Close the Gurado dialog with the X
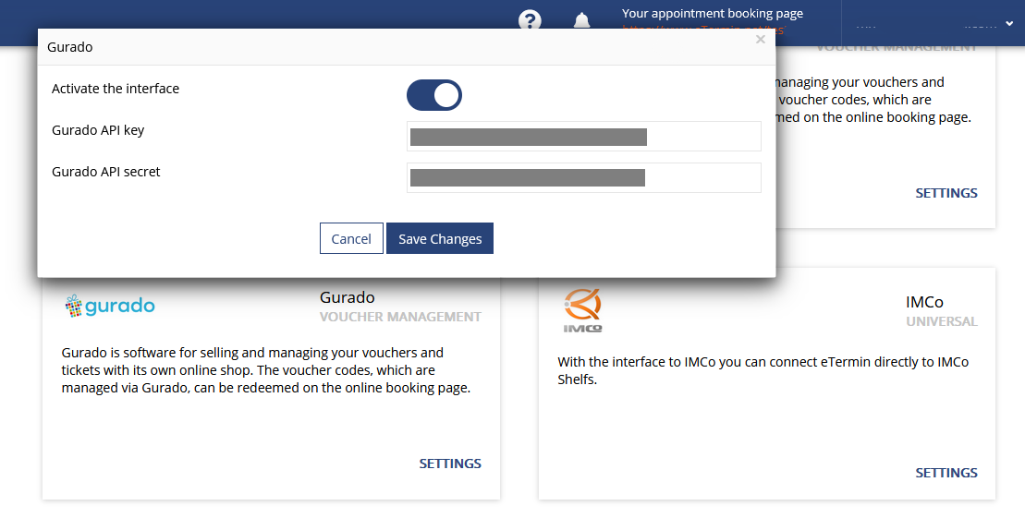 (x=761, y=39)
